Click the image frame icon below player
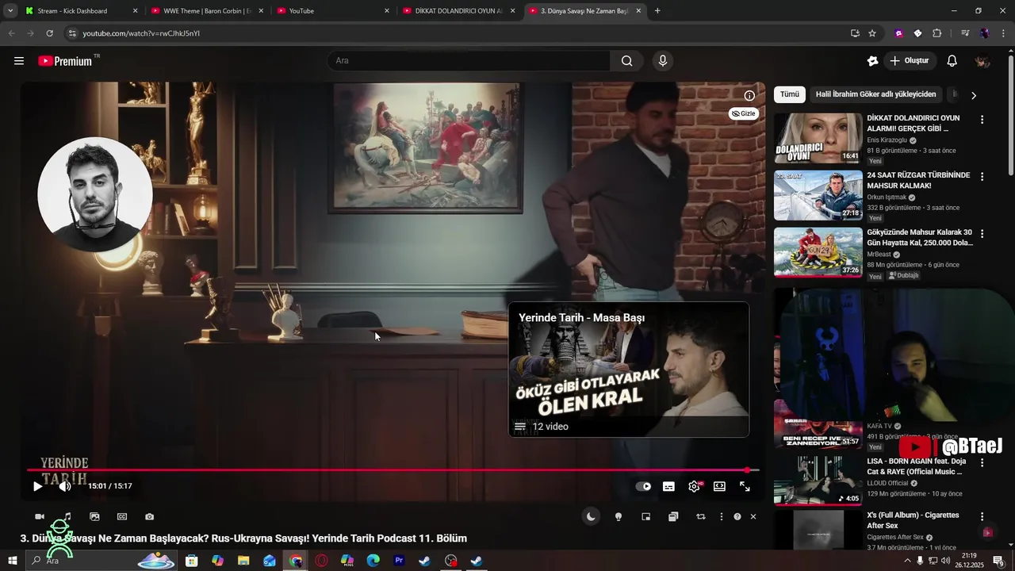The height and width of the screenshot is (571, 1015). coord(94,516)
